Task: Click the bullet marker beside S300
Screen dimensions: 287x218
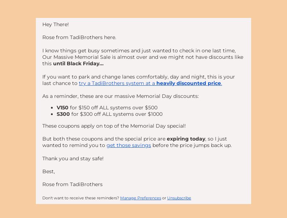Action: click(52, 114)
